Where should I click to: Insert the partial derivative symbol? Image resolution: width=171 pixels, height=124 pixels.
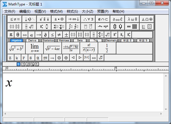pyautogui.click(x=45, y=35)
